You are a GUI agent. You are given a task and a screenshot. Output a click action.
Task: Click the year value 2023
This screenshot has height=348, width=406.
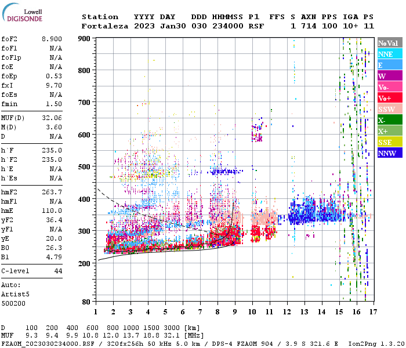(144, 26)
